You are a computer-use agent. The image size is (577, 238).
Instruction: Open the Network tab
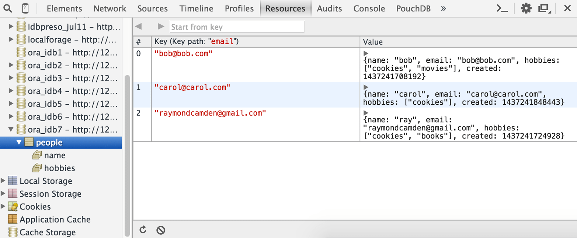pos(110,8)
